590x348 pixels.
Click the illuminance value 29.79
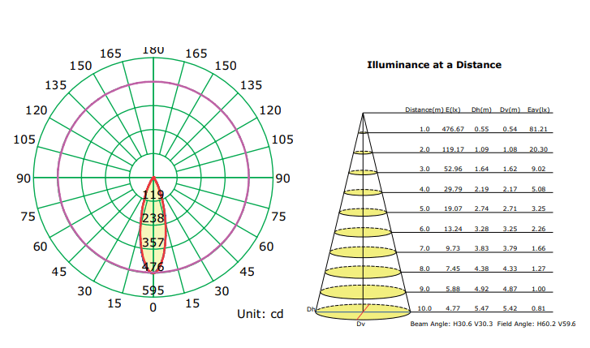453,189
